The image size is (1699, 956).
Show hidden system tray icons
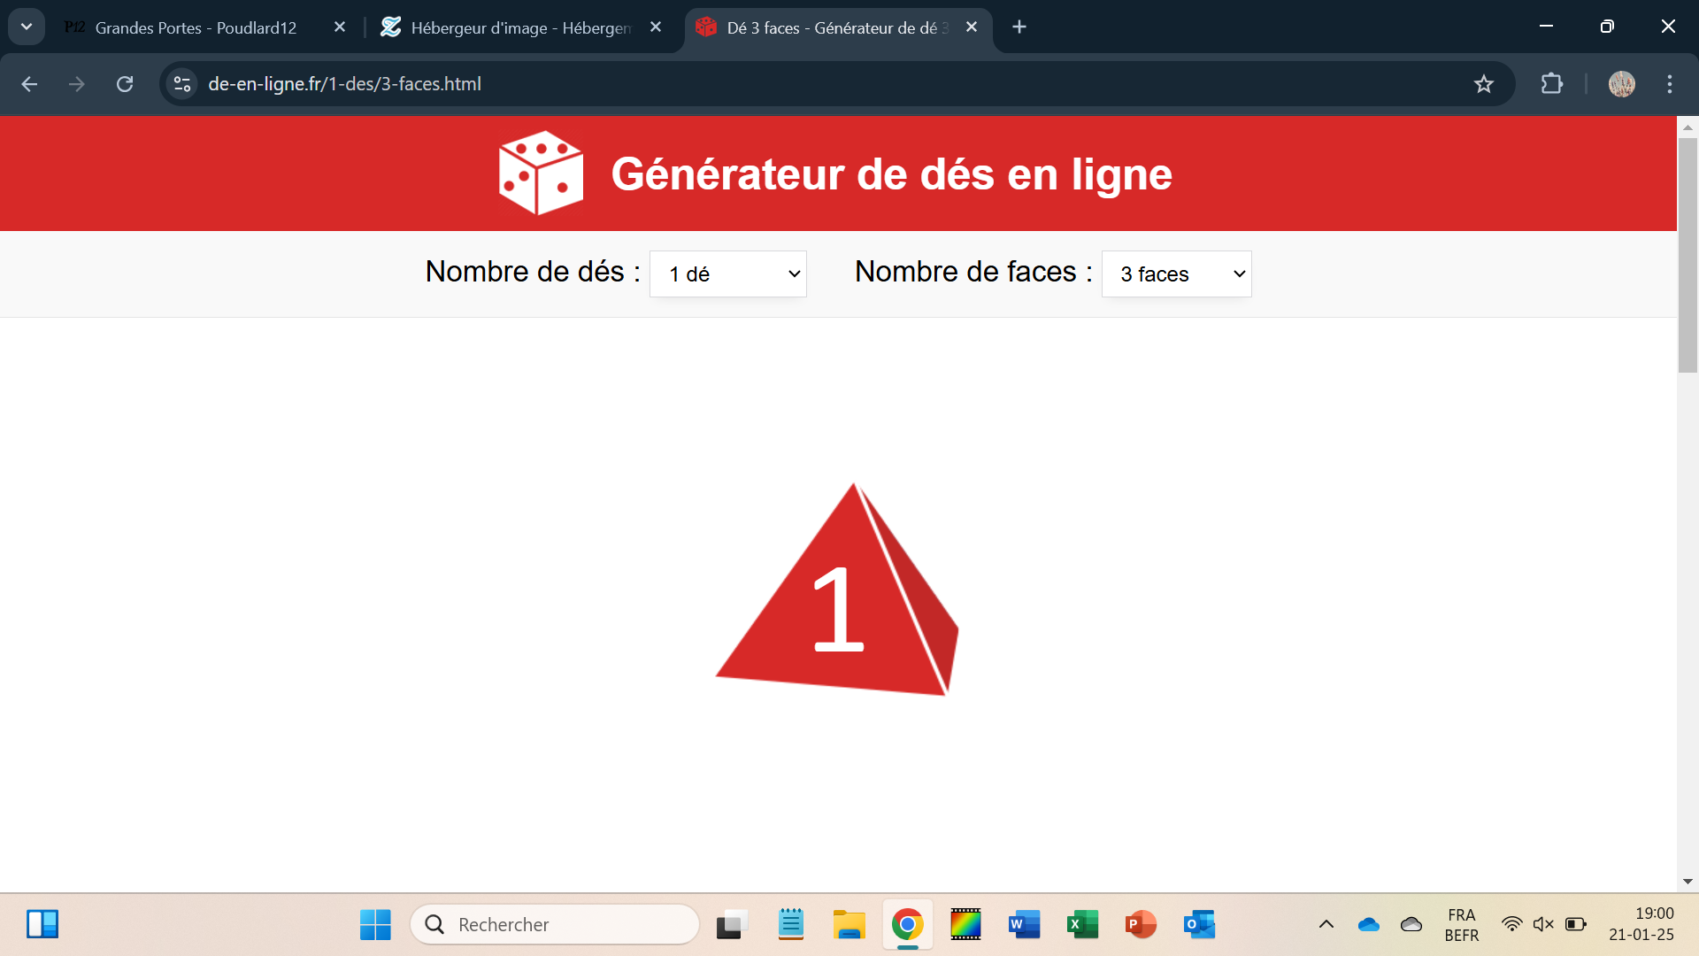pos(1326,924)
